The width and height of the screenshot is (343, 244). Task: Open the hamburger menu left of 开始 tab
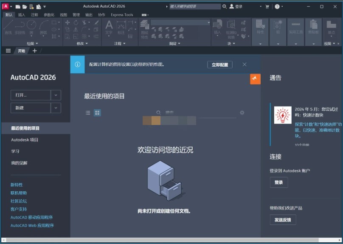(x=8, y=51)
